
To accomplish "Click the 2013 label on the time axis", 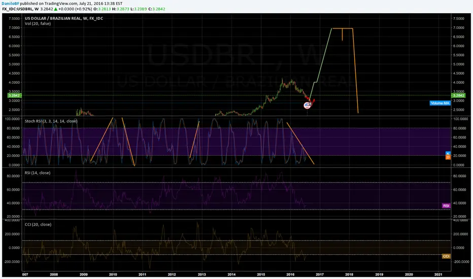I will (x=202, y=274).
